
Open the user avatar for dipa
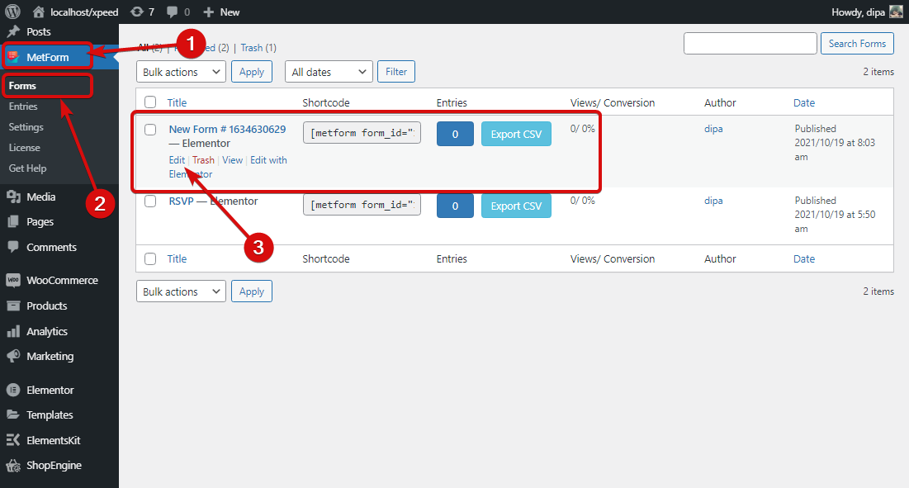pos(896,12)
